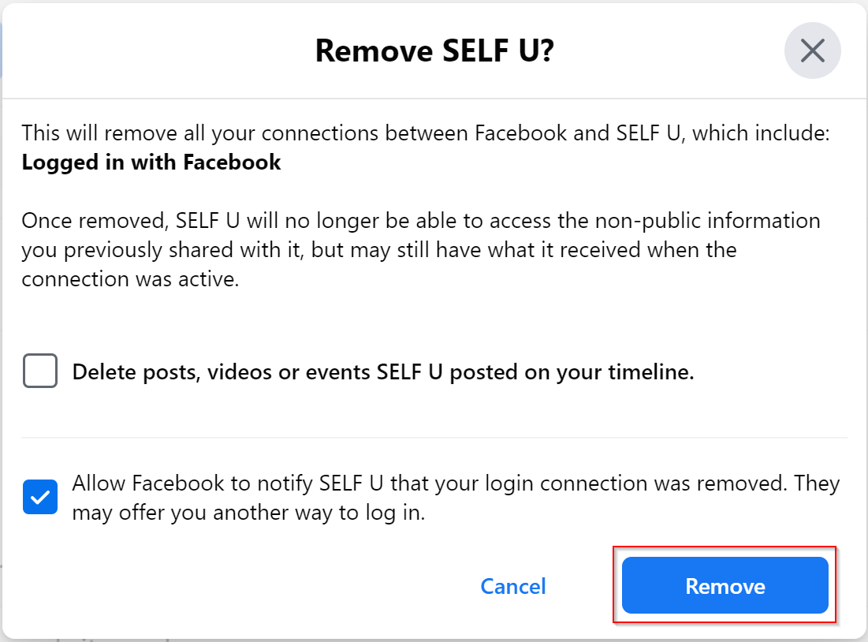Image resolution: width=868 pixels, height=642 pixels.
Task: Uncheck the notify SELF U checkbox
Action: tap(40, 497)
